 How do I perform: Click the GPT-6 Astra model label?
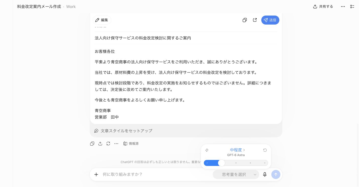point(236,155)
